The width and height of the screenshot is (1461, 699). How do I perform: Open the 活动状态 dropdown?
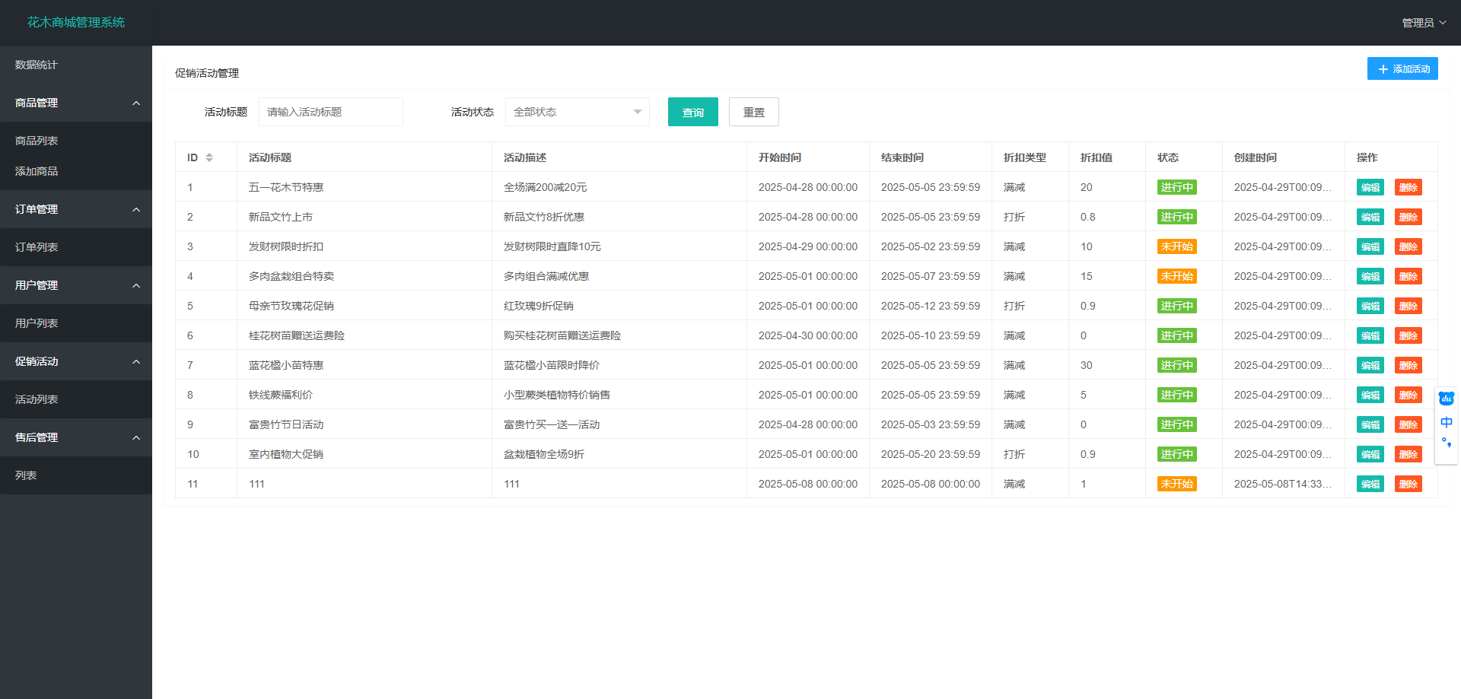tap(578, 112)
